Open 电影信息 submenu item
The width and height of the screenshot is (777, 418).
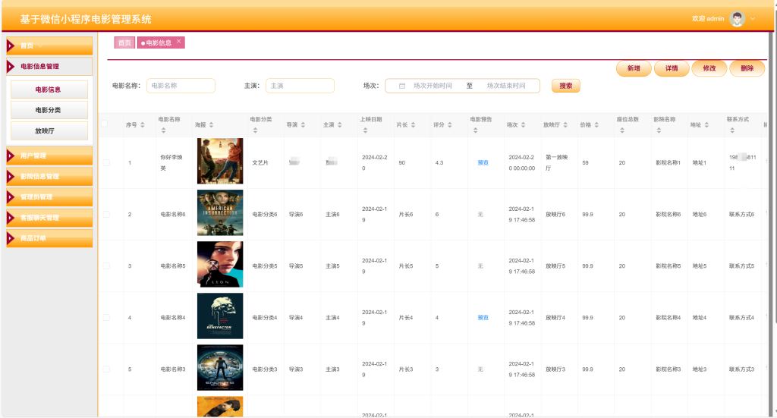point(49,90)
